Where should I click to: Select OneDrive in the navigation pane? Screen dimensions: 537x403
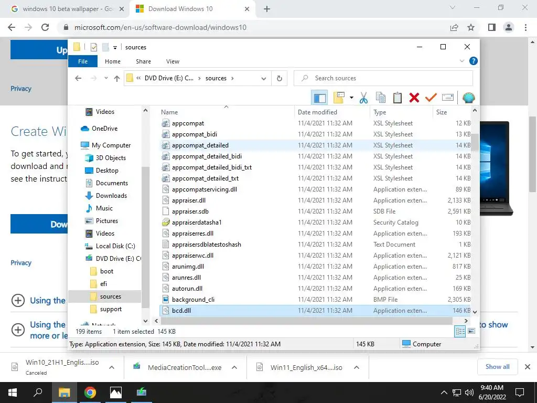coord(104,129)
